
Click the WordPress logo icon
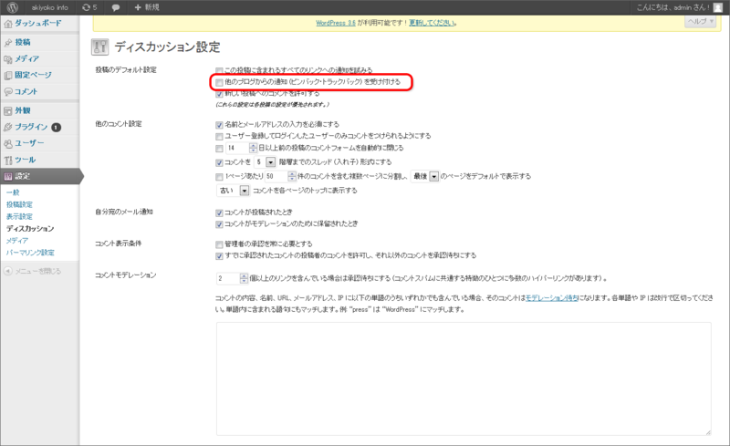point(13,7)
